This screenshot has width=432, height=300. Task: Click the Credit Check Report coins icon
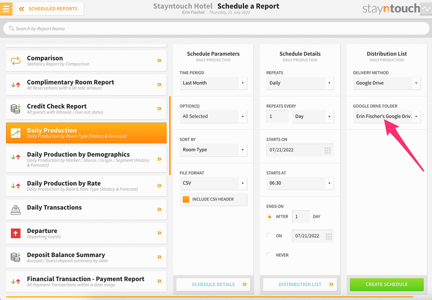pos(15,109)
